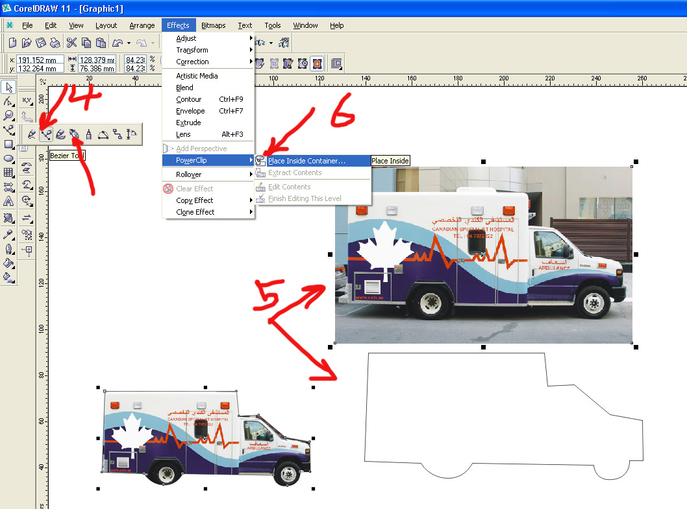Click the Print toolbar icon
The width and height of the screenshot is (687, 509).
tap(55, 42)
